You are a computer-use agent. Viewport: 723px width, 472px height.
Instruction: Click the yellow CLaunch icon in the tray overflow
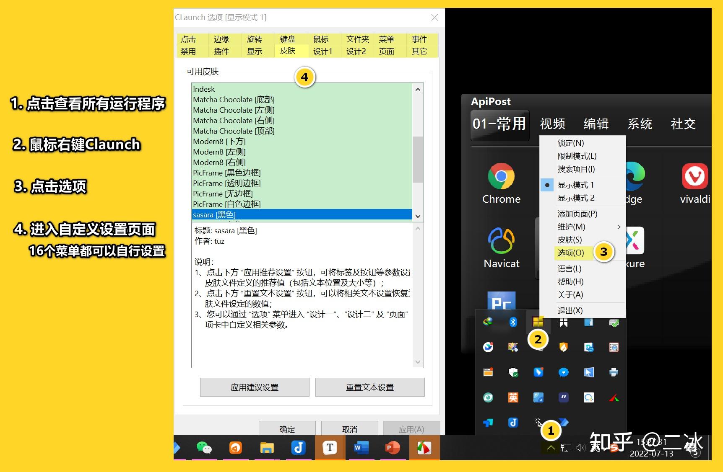pyautogui.click(x=538, y=322)
